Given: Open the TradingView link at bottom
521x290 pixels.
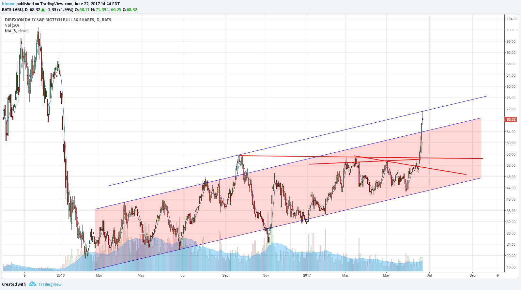Looking at the screenshot, I should click(50, 284).
